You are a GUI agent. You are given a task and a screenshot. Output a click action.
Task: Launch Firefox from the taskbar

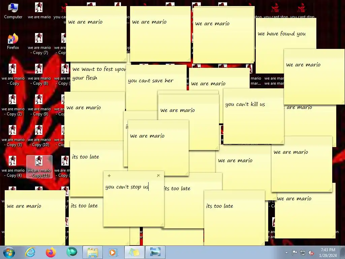[x=51, y=252]
